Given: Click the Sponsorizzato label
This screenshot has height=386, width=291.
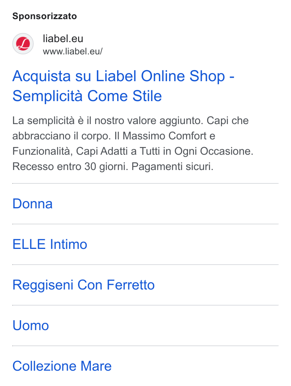Looking at the screenshot, I should 44,16.
